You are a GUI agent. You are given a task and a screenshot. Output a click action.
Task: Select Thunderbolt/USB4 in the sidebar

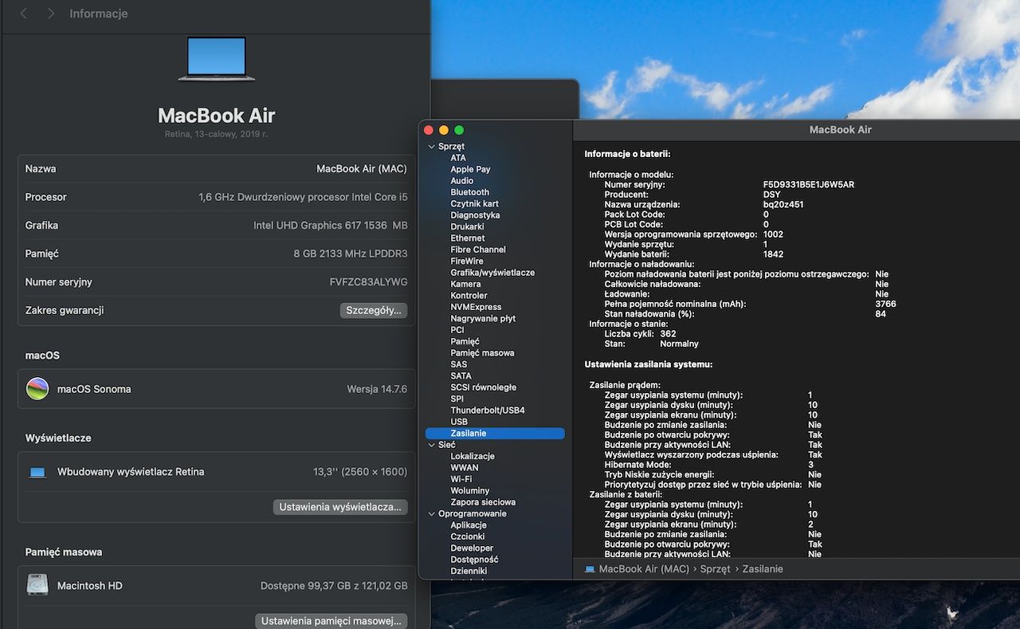coord(488,411)
